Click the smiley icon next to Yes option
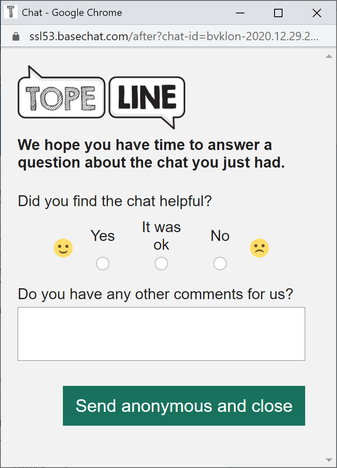This screenshot has width=337, height=468. tap(63, 248)
